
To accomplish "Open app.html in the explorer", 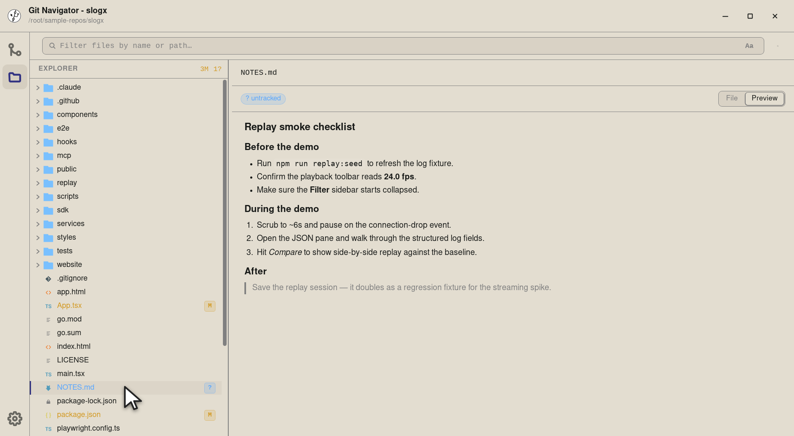I will tap(71, 292).
